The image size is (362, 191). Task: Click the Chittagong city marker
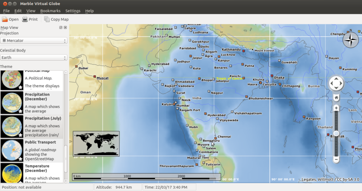280,84
